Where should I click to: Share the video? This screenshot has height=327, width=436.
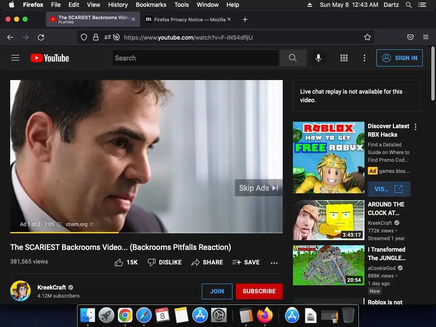click(x=207, y=262)
